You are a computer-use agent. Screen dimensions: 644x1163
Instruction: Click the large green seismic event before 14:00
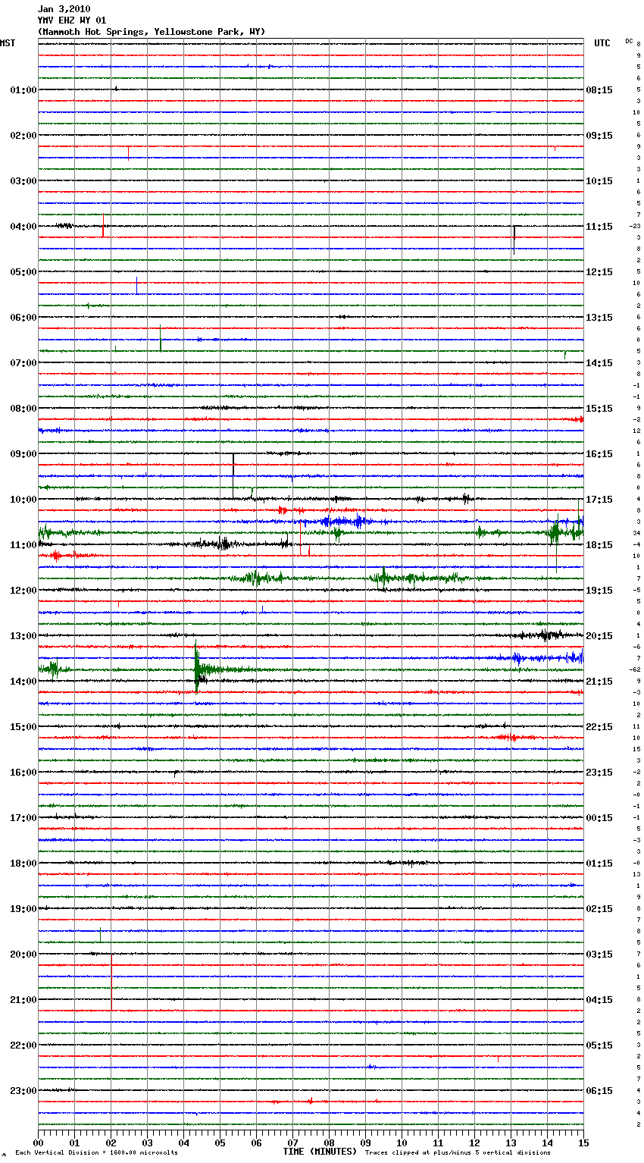point(197,669)
